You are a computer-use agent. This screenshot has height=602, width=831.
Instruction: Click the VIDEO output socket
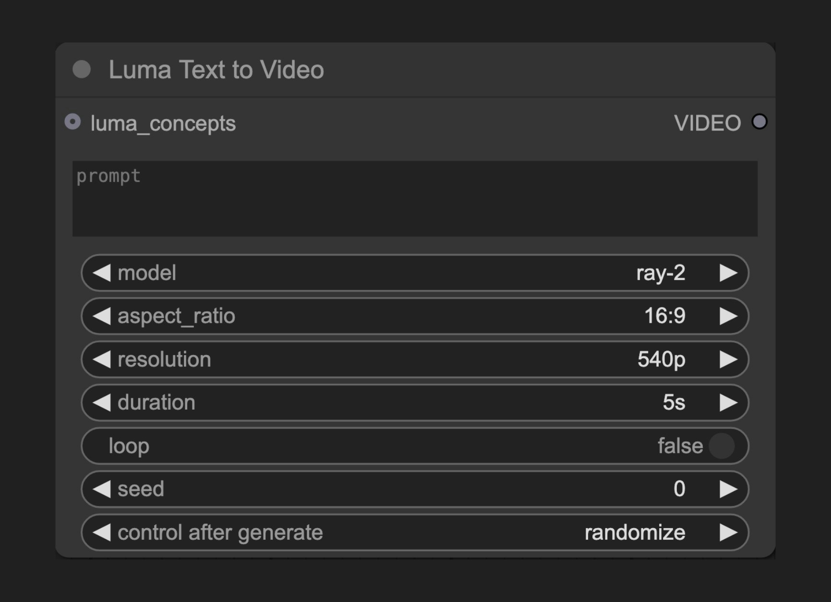tap(760, 122)
